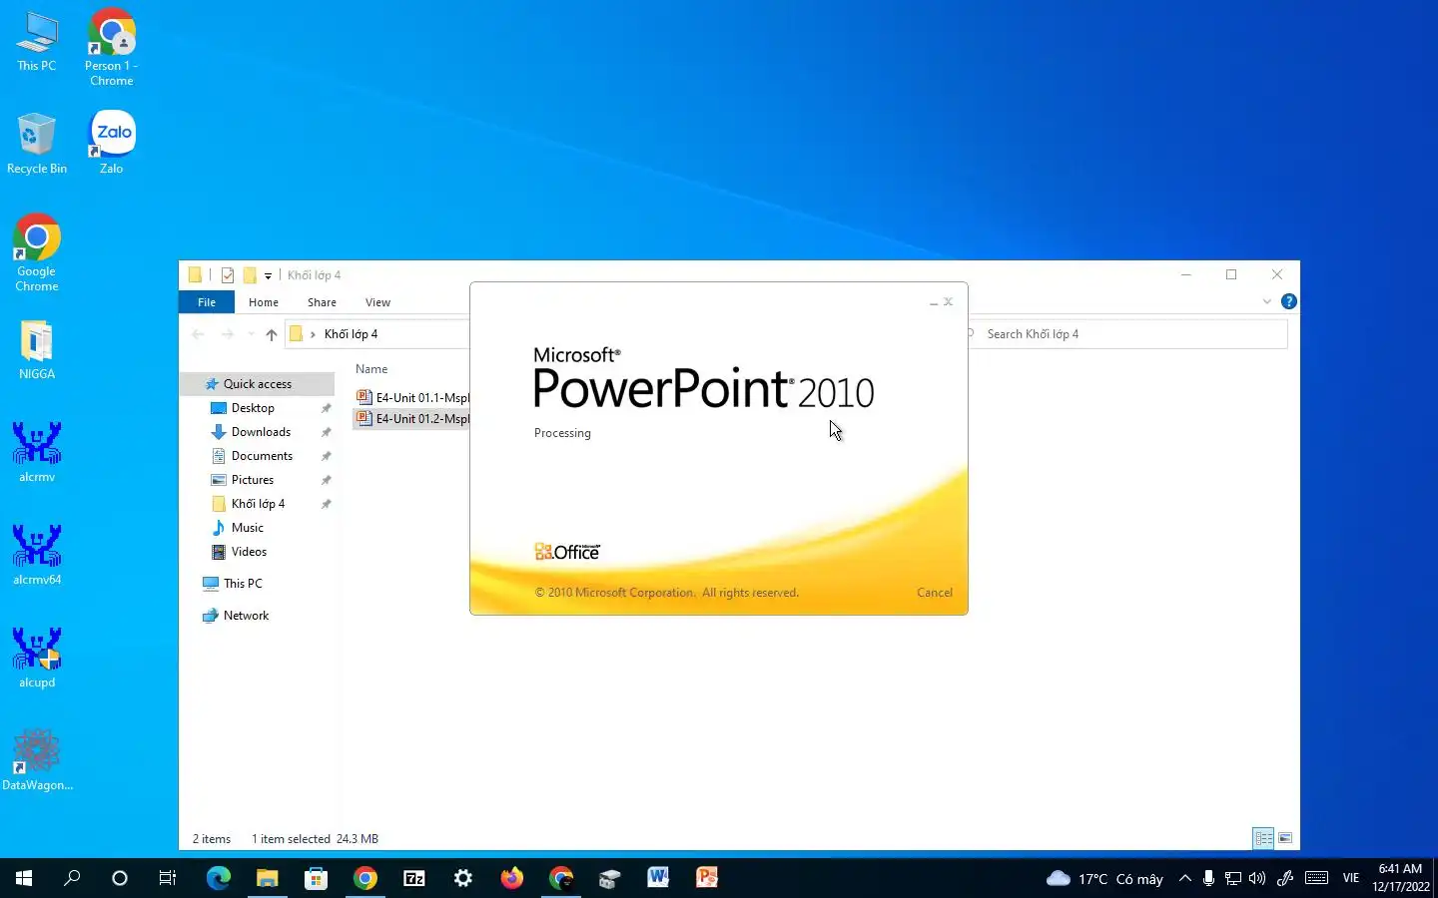The image size is (1438, 898).
Task: Open Word from the taskbar
Action: 658,878
